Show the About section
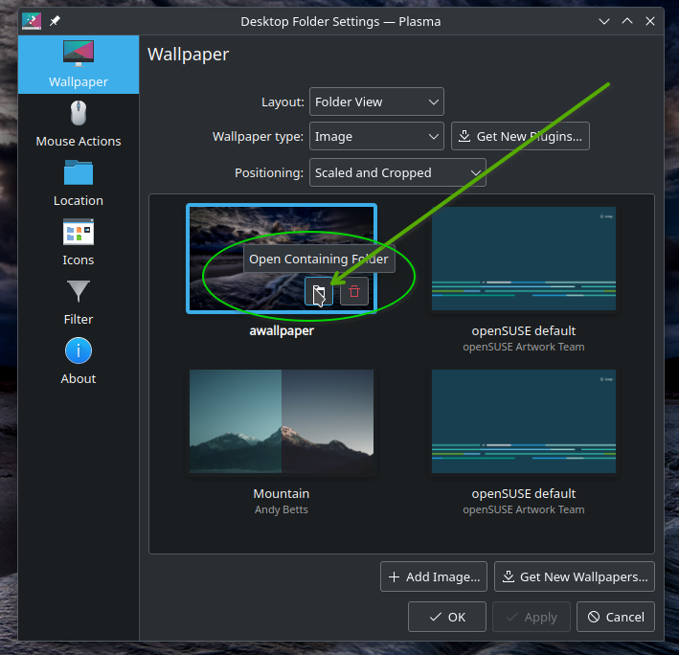Screen dimensions: 679x655 pos(79,362)
